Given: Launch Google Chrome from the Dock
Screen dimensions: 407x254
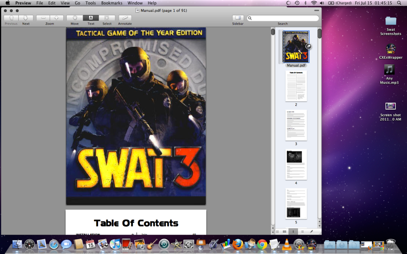Looking at the screenshot, I should (x=262, y=244).
